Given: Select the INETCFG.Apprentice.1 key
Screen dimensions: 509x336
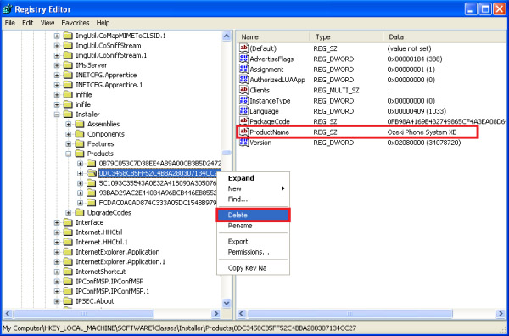Looking at the screenshot, I should point(109,85).
